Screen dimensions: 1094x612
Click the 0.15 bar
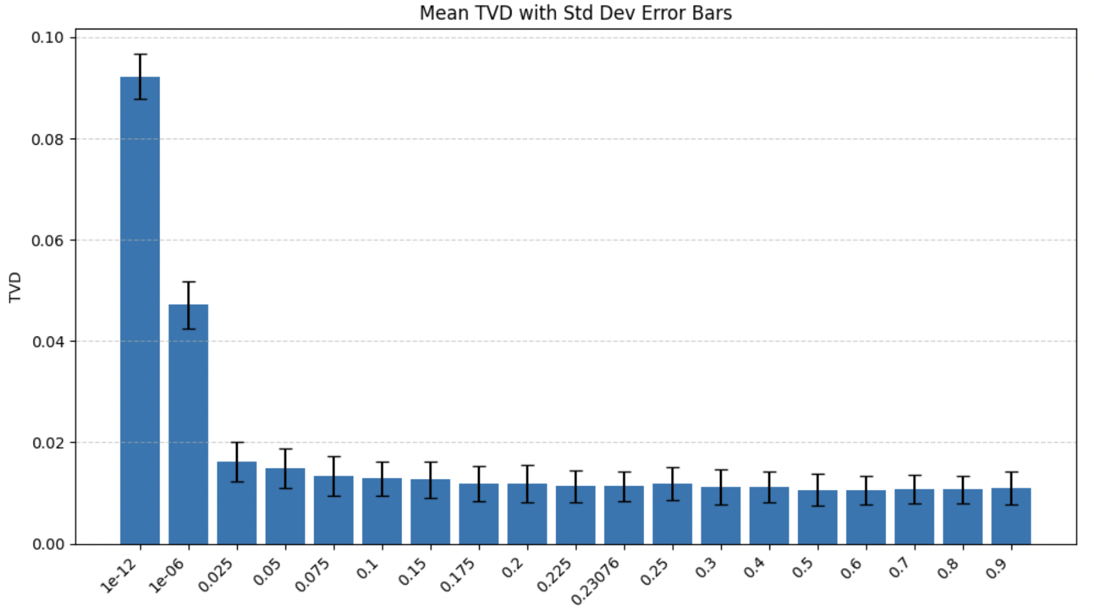(x=430, y=512)
